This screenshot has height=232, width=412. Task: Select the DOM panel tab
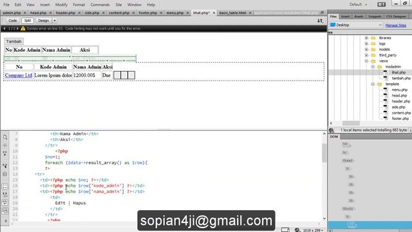[334, 137]
